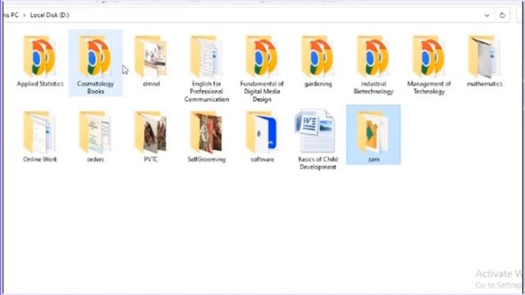525x295 pixels.
Task: Click the 'mathematics' name label
Action: click(485, 84)
